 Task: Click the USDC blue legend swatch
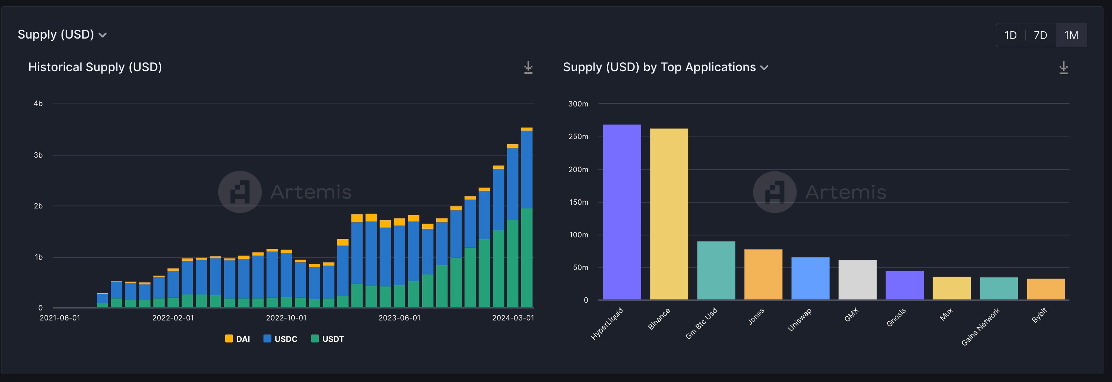coord(267,338)
